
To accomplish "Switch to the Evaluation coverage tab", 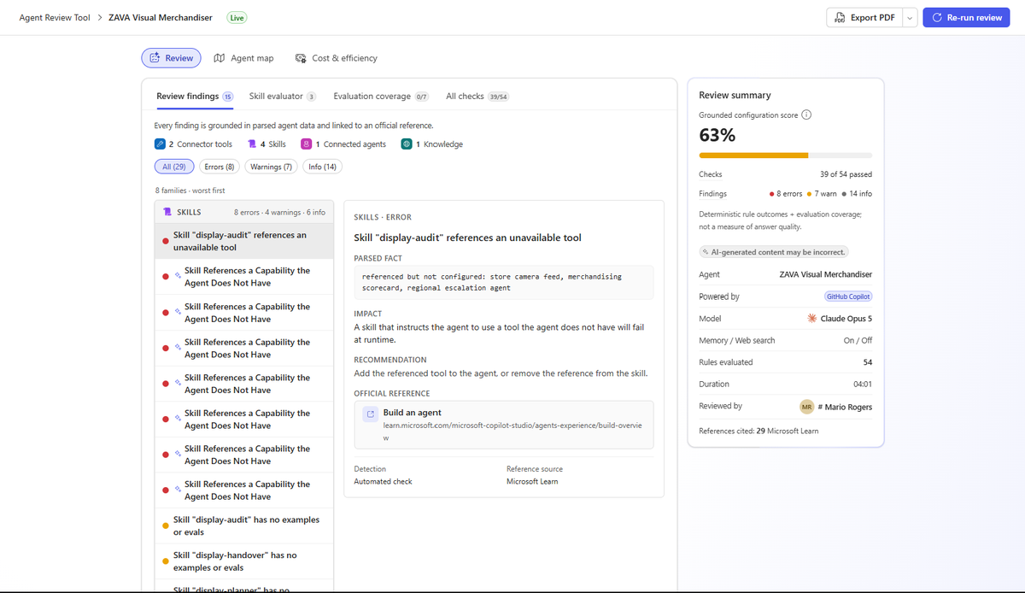I will pos(381,97).
